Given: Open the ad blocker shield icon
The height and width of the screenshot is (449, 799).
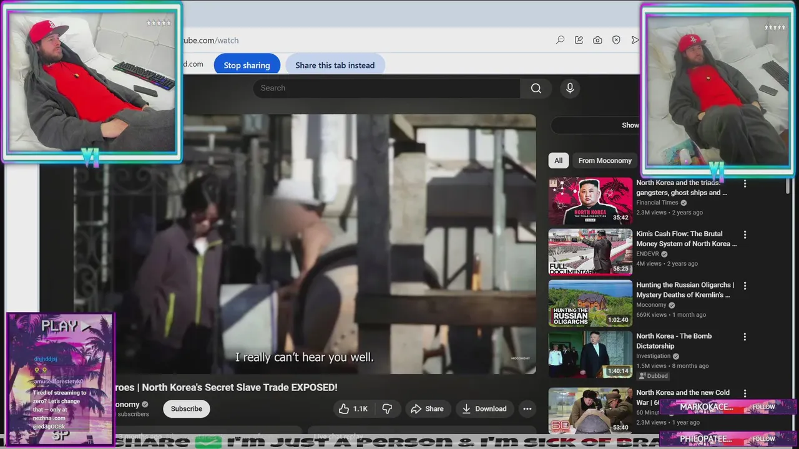Looking at the screenshot, I should point(616,40).
